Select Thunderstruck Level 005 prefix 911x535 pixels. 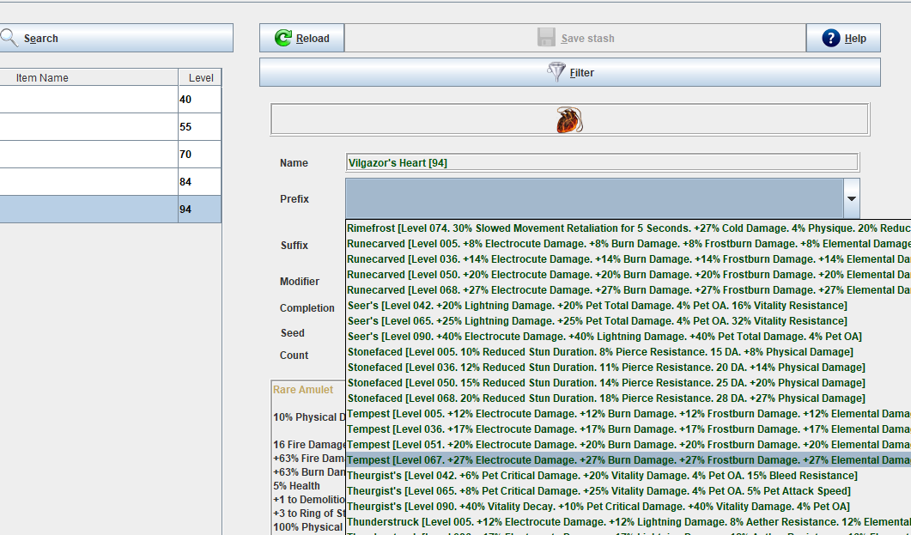[x=627, y=522]
